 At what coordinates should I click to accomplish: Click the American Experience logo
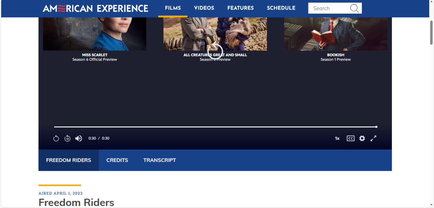(95, 8)
